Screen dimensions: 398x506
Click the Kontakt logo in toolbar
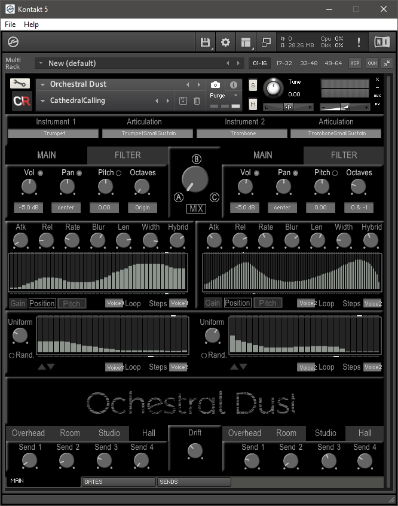click(x=13, y=42)
